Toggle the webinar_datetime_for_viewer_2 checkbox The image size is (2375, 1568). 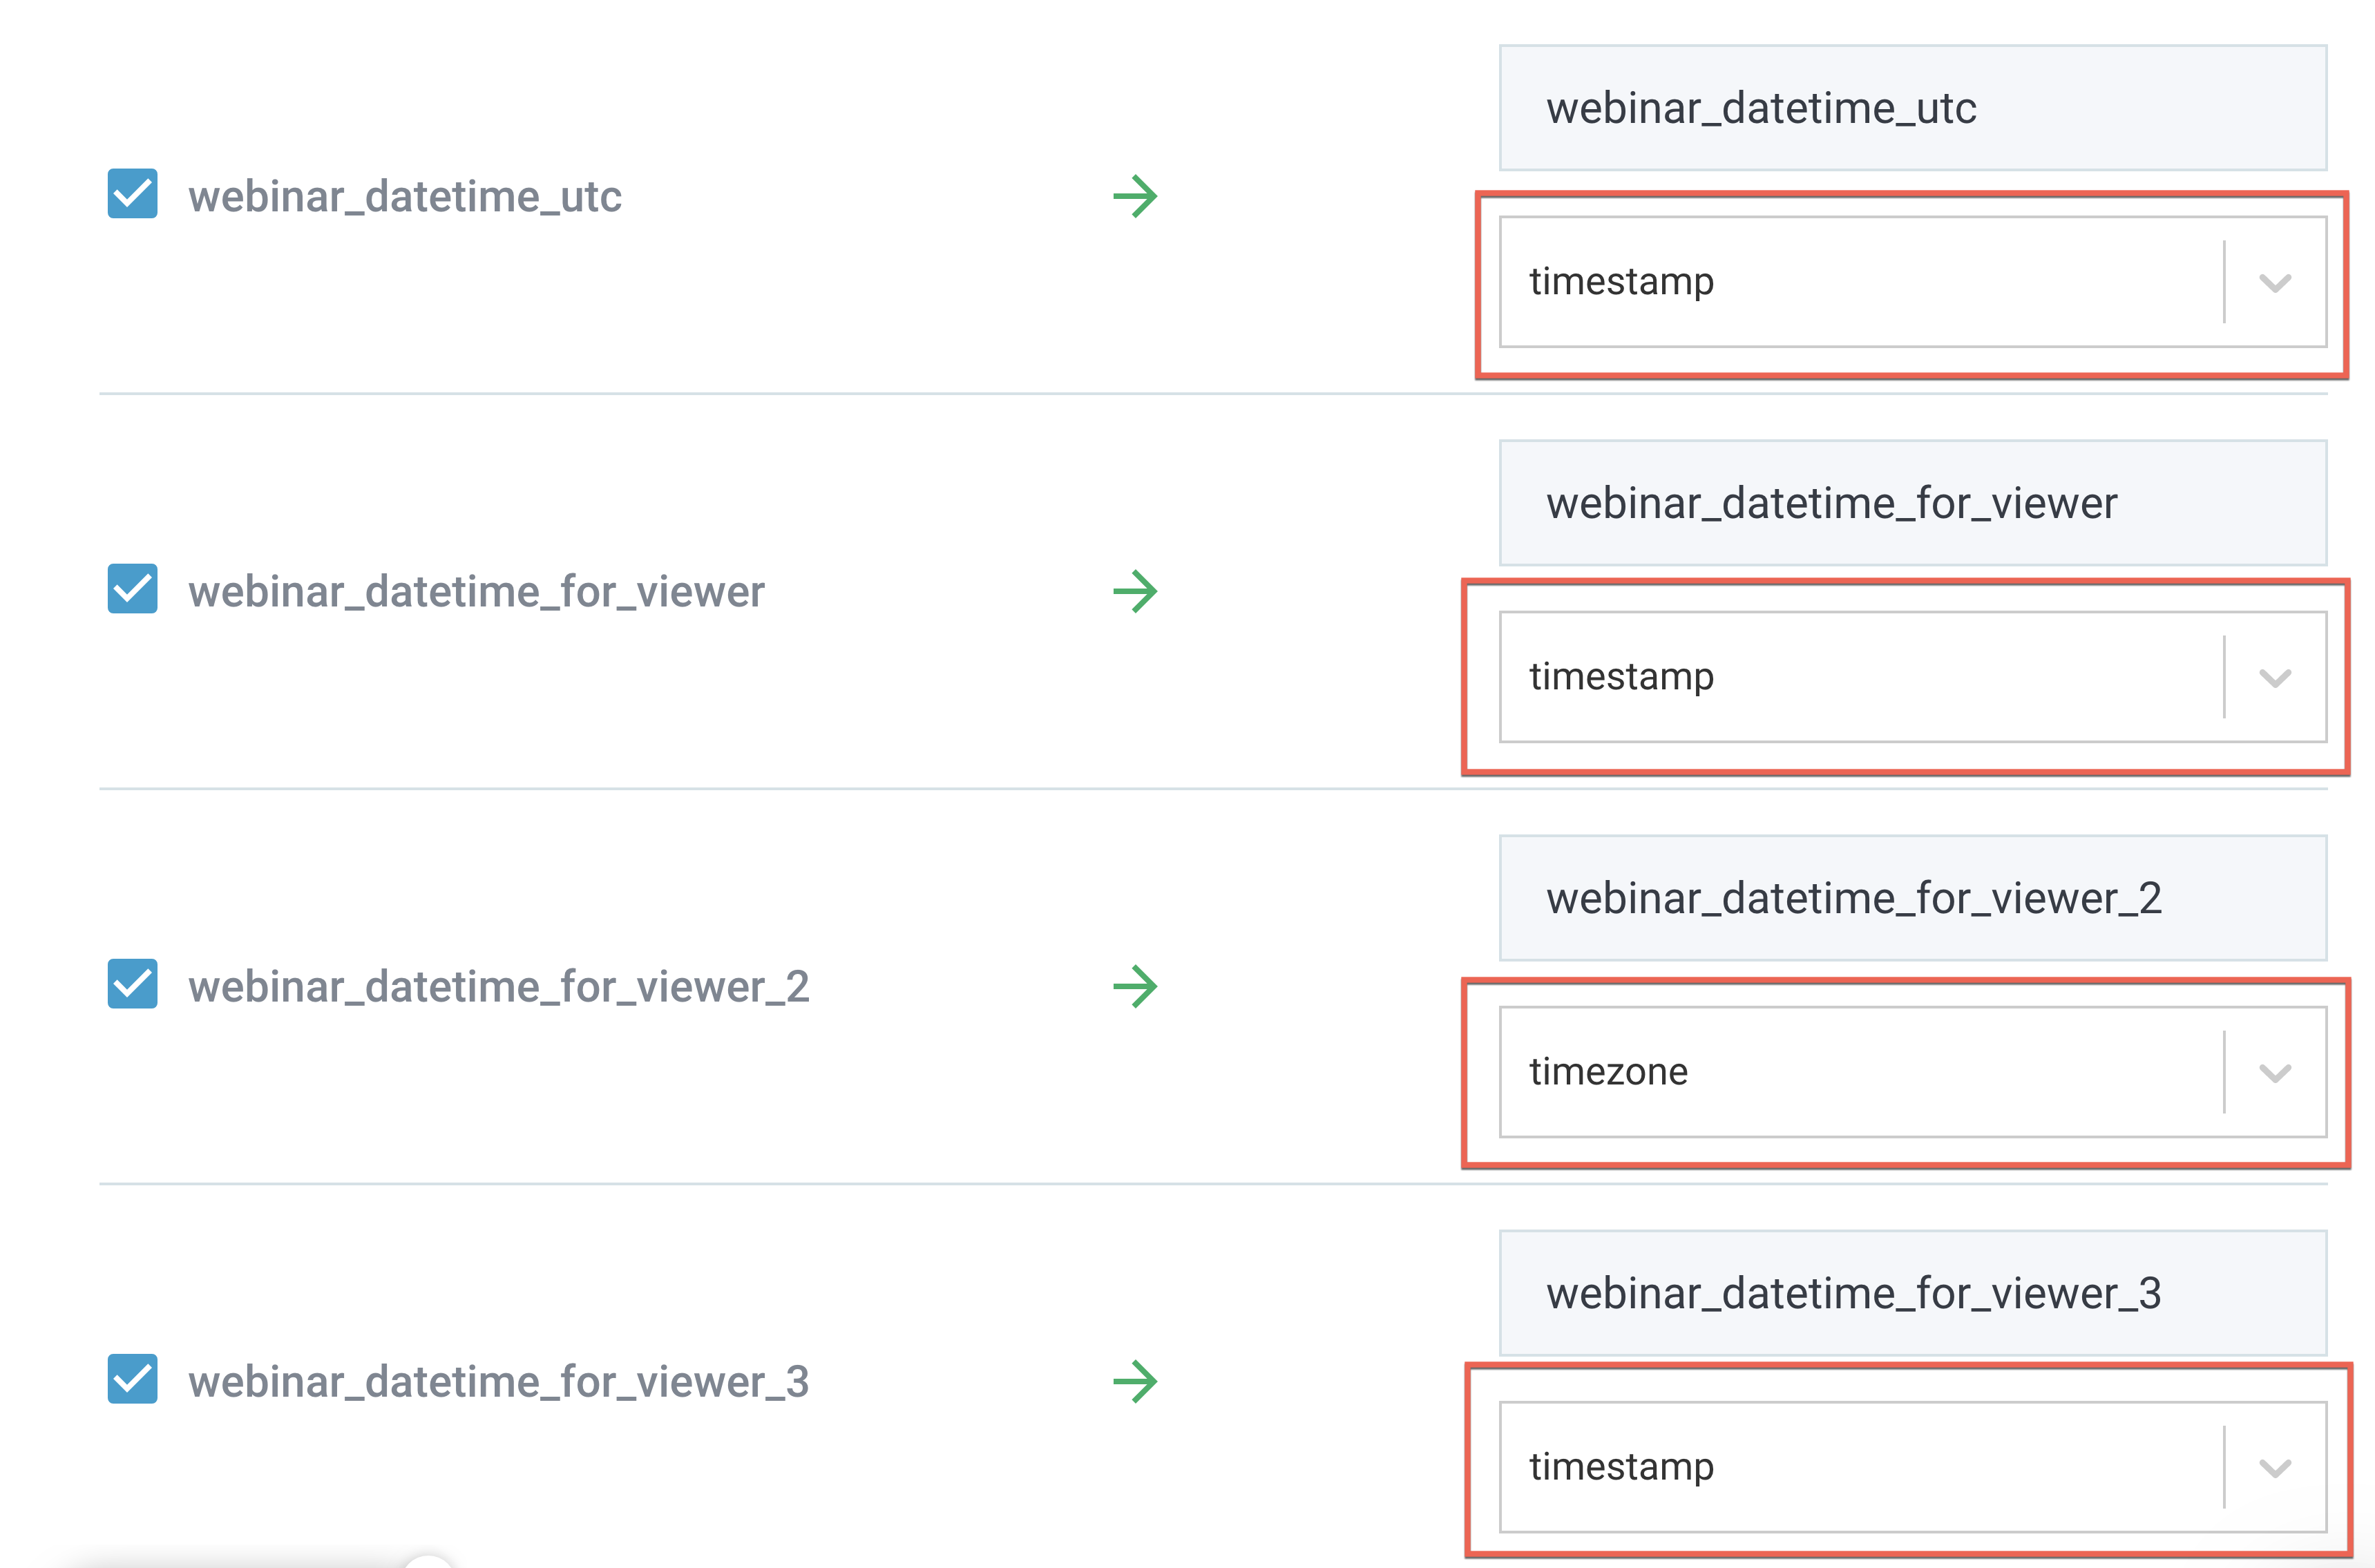pos(133,983)
